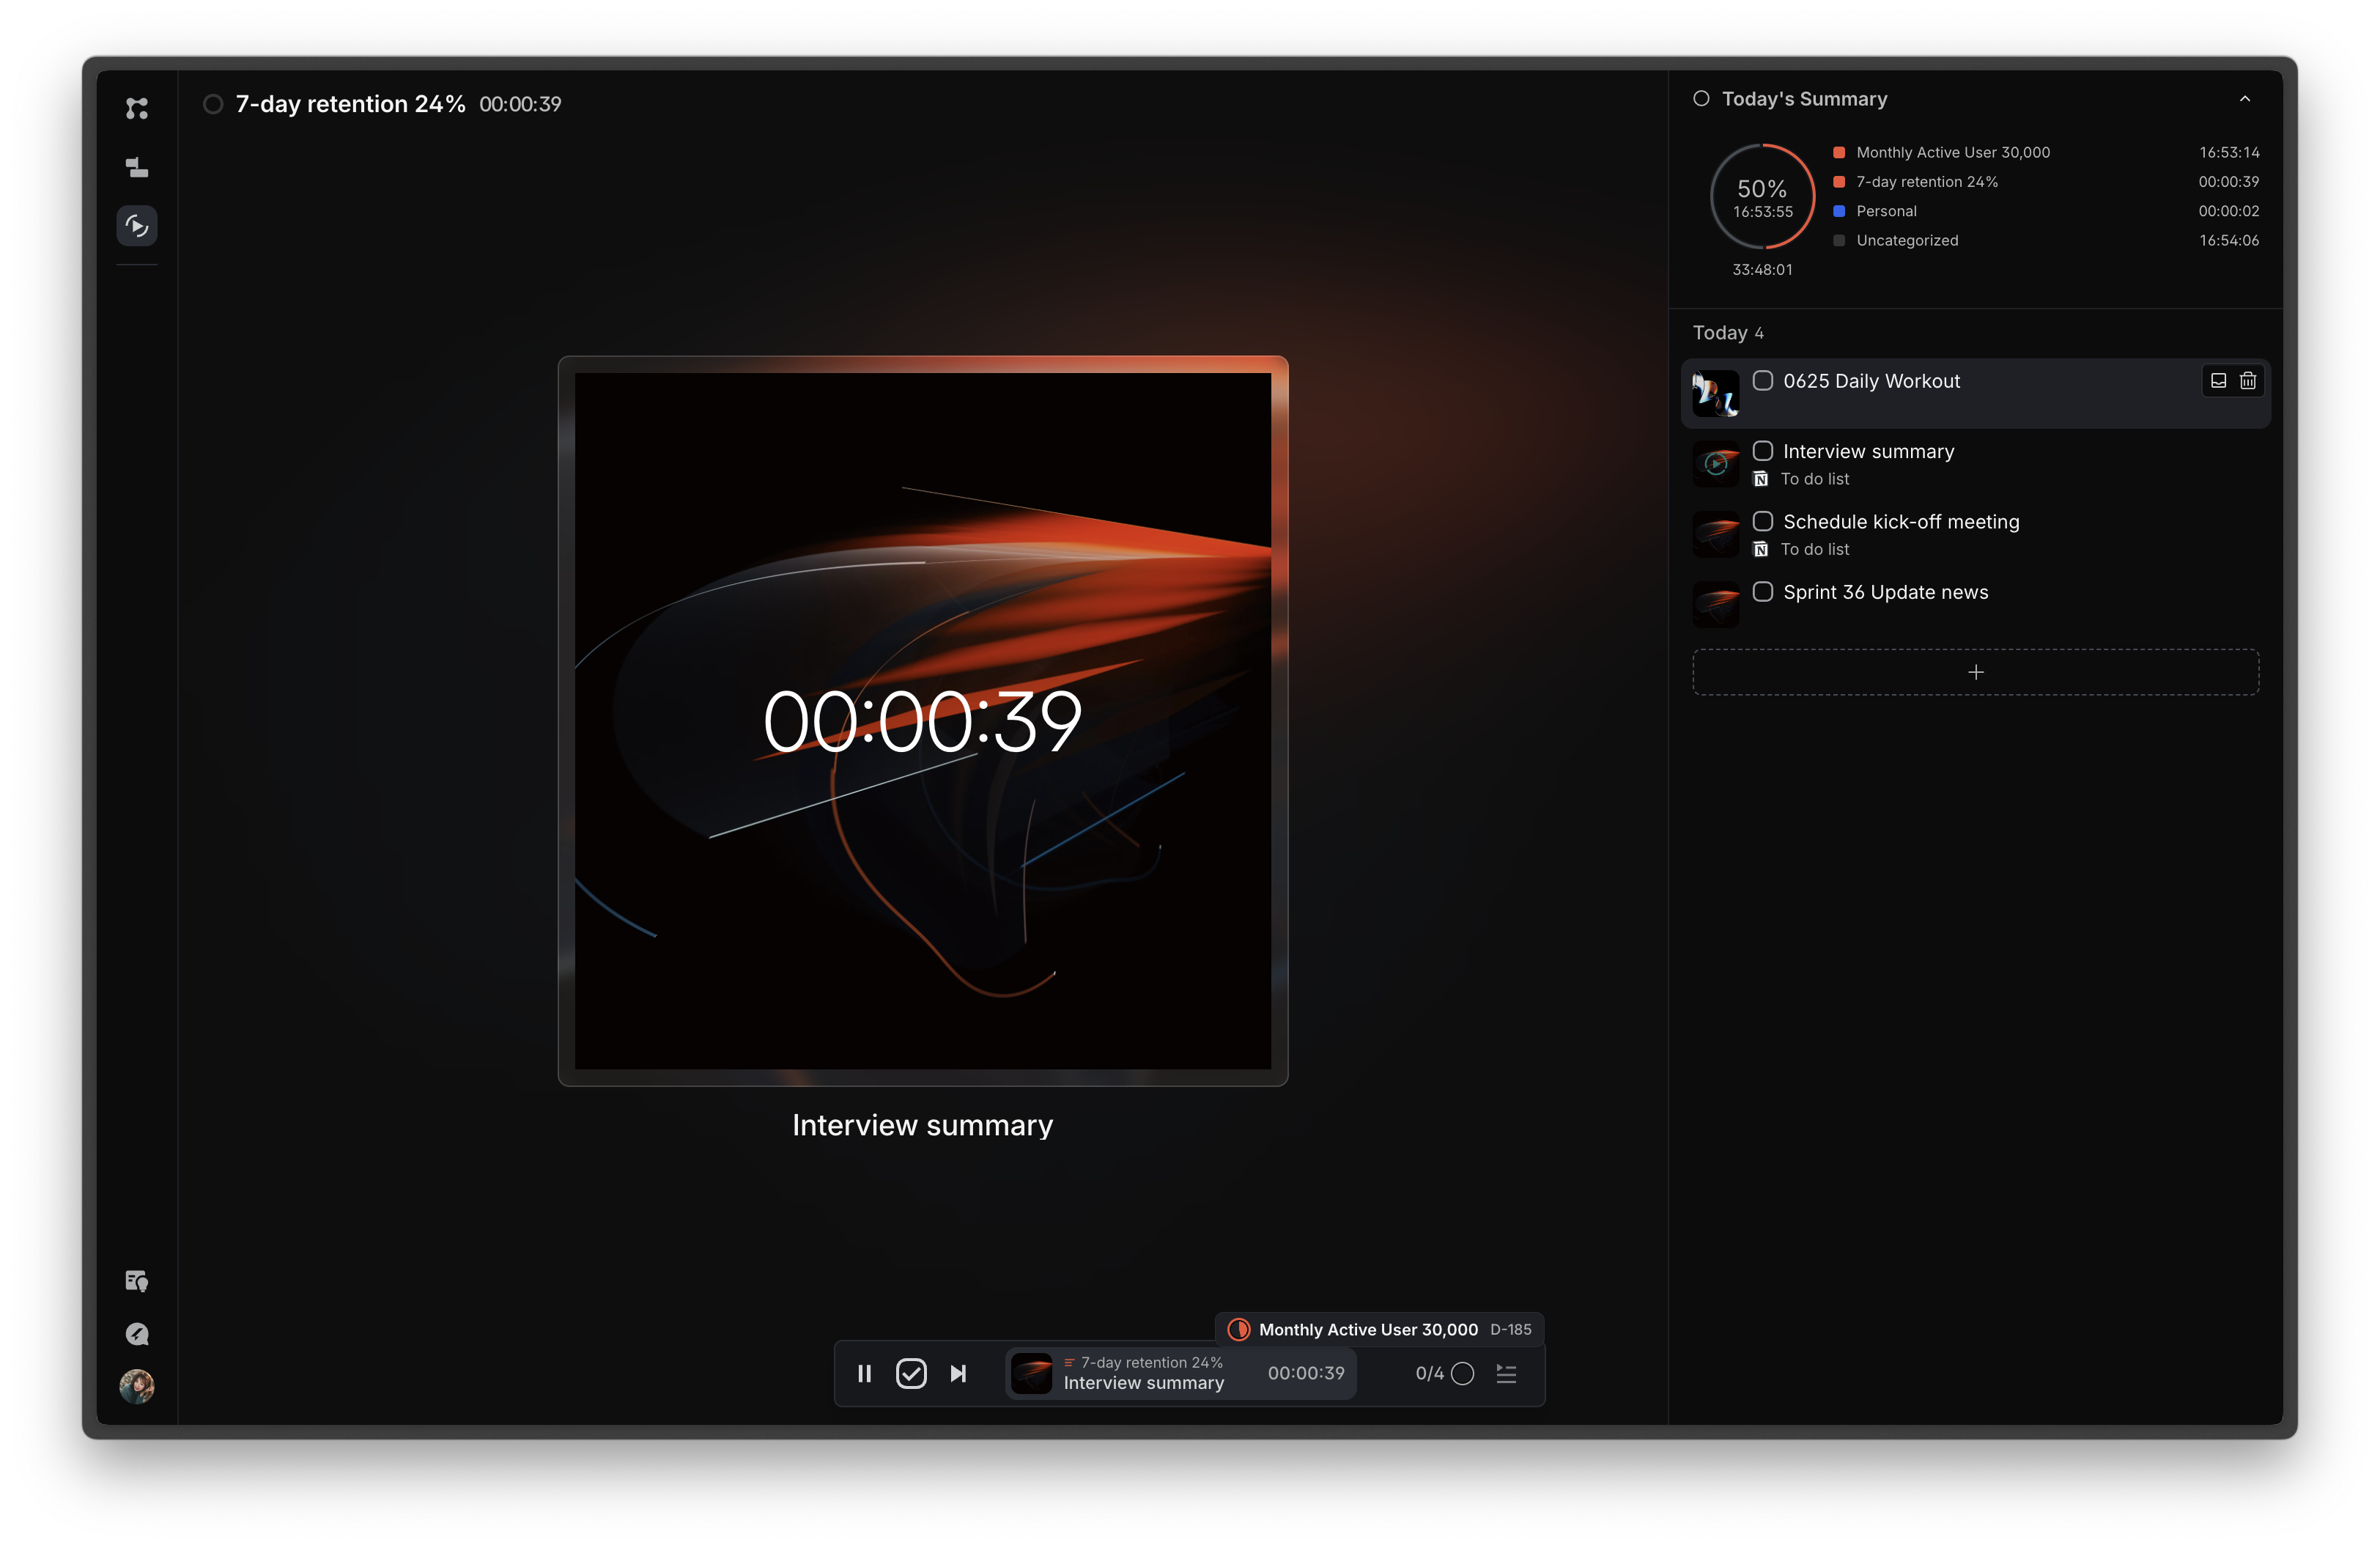Open the timeline blocks sidebar icon

click(x=137, y=167)
